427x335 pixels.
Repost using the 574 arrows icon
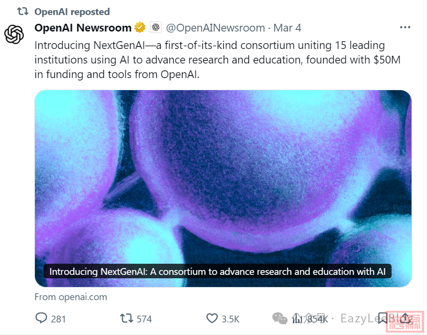pyautogui.click(x=126, y=318)
